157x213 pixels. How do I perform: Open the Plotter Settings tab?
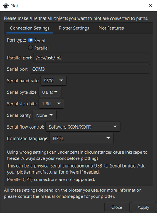74,28
